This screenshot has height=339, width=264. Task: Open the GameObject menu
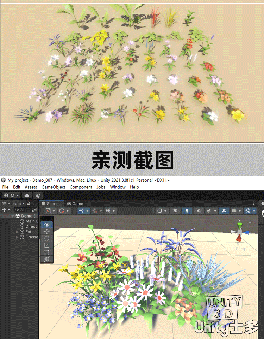tap(53, 187)
